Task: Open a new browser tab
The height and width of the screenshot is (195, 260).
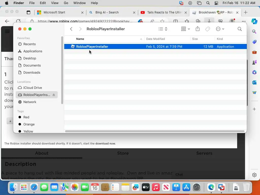Action: click(x=246, y=12)
